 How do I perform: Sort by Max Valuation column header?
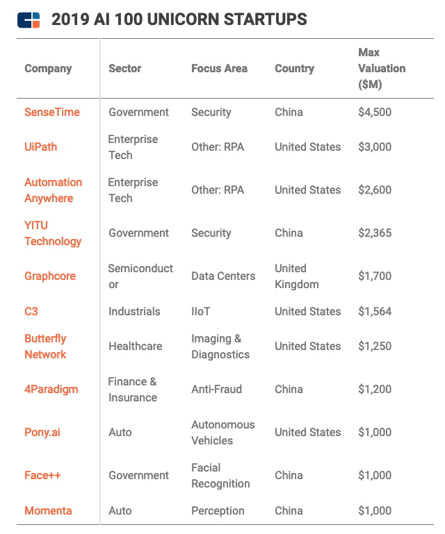381,68
